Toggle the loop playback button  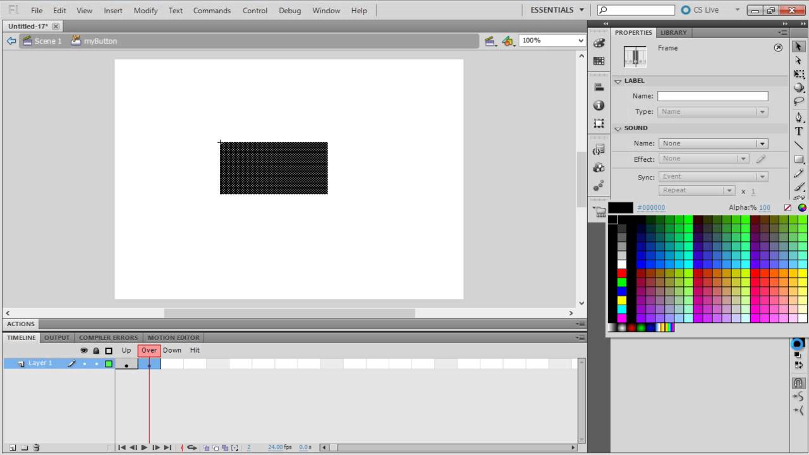point(192,447)
